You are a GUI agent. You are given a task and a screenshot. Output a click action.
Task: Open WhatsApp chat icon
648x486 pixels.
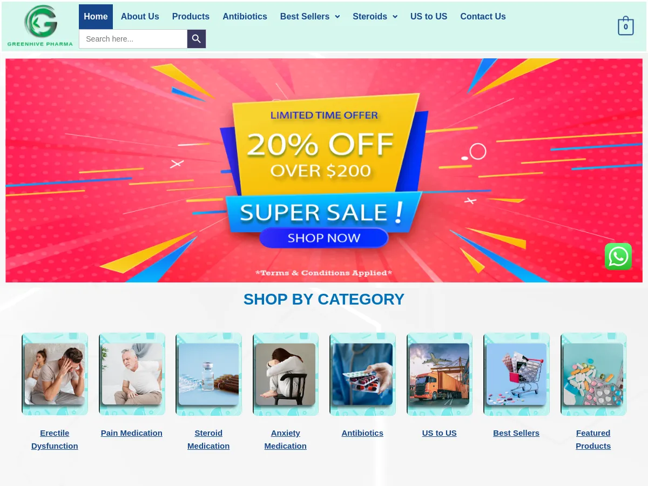pos(618,256)
